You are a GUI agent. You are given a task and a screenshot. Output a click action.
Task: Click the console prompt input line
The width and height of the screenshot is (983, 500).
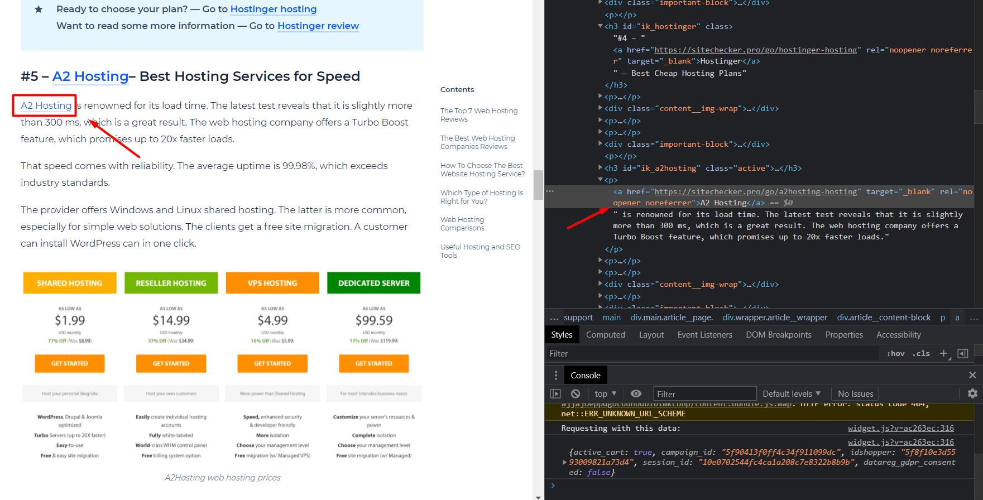[765, 486]
